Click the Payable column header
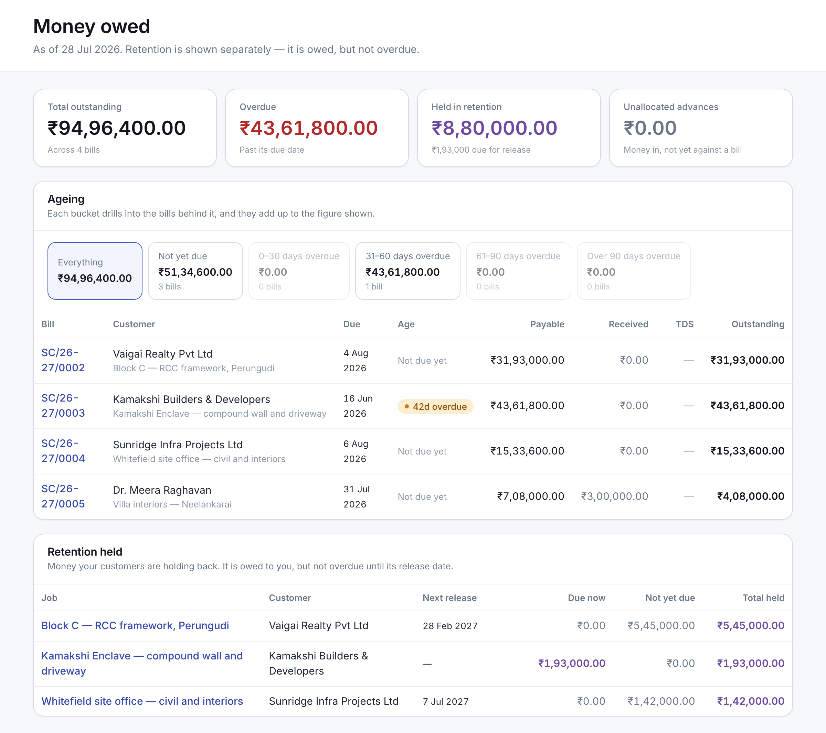This screenshot has height=733, width=826. tap(547, 324)
